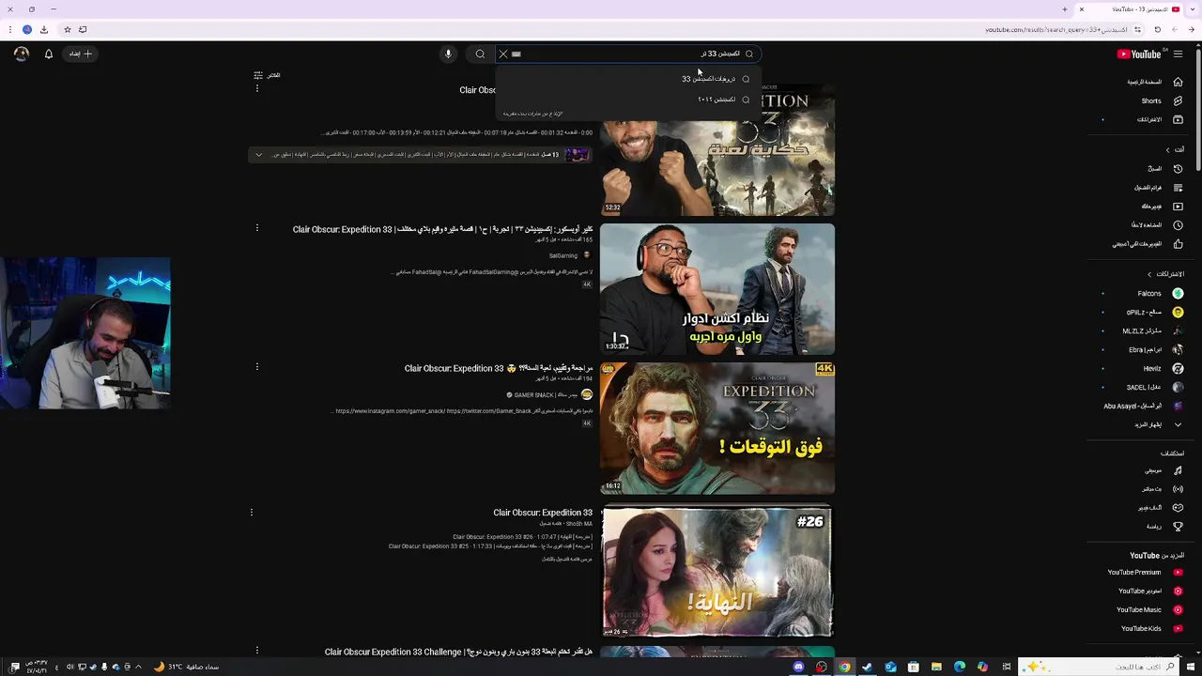Image resolution: width=1202 pixels, height=676 pixels.
Task: Bookmark this page with the star icon
Action: coord(67,29)
